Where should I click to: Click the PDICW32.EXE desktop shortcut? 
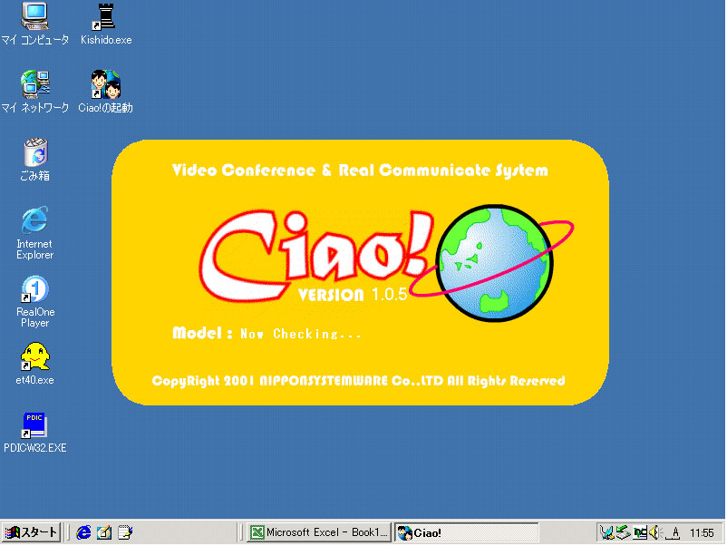pyautogui.click(x=34, y=424)
